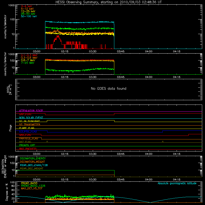The image size is (205, 205).
Task: Click the DECIMATION_WEIGHT legend entry
Action: point(33,162)
